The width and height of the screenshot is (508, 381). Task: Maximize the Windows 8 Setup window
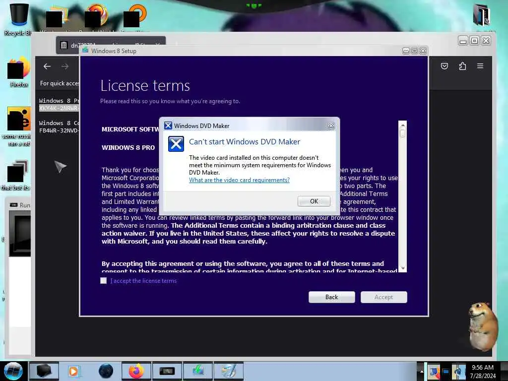pyautogui.click(x=414, y=51)
